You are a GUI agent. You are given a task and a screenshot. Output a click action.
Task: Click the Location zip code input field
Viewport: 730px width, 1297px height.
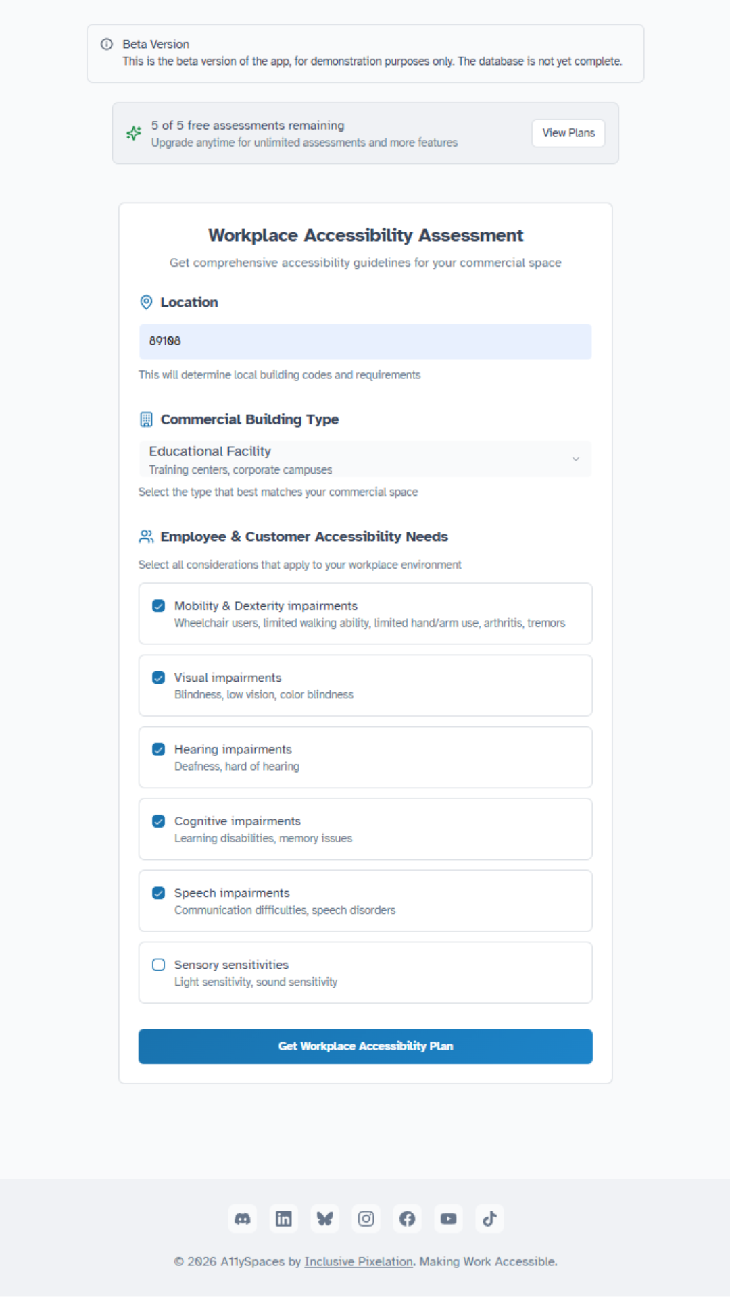[x=365, y=341]
